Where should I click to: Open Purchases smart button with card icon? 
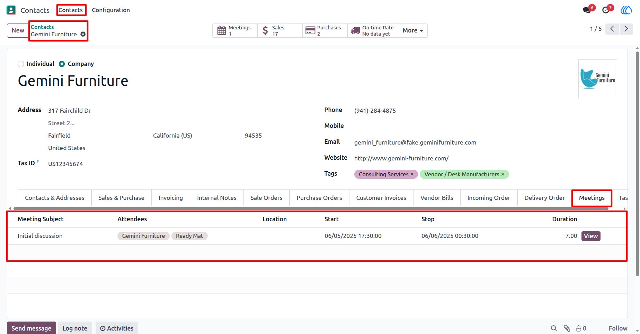point(325,30)
